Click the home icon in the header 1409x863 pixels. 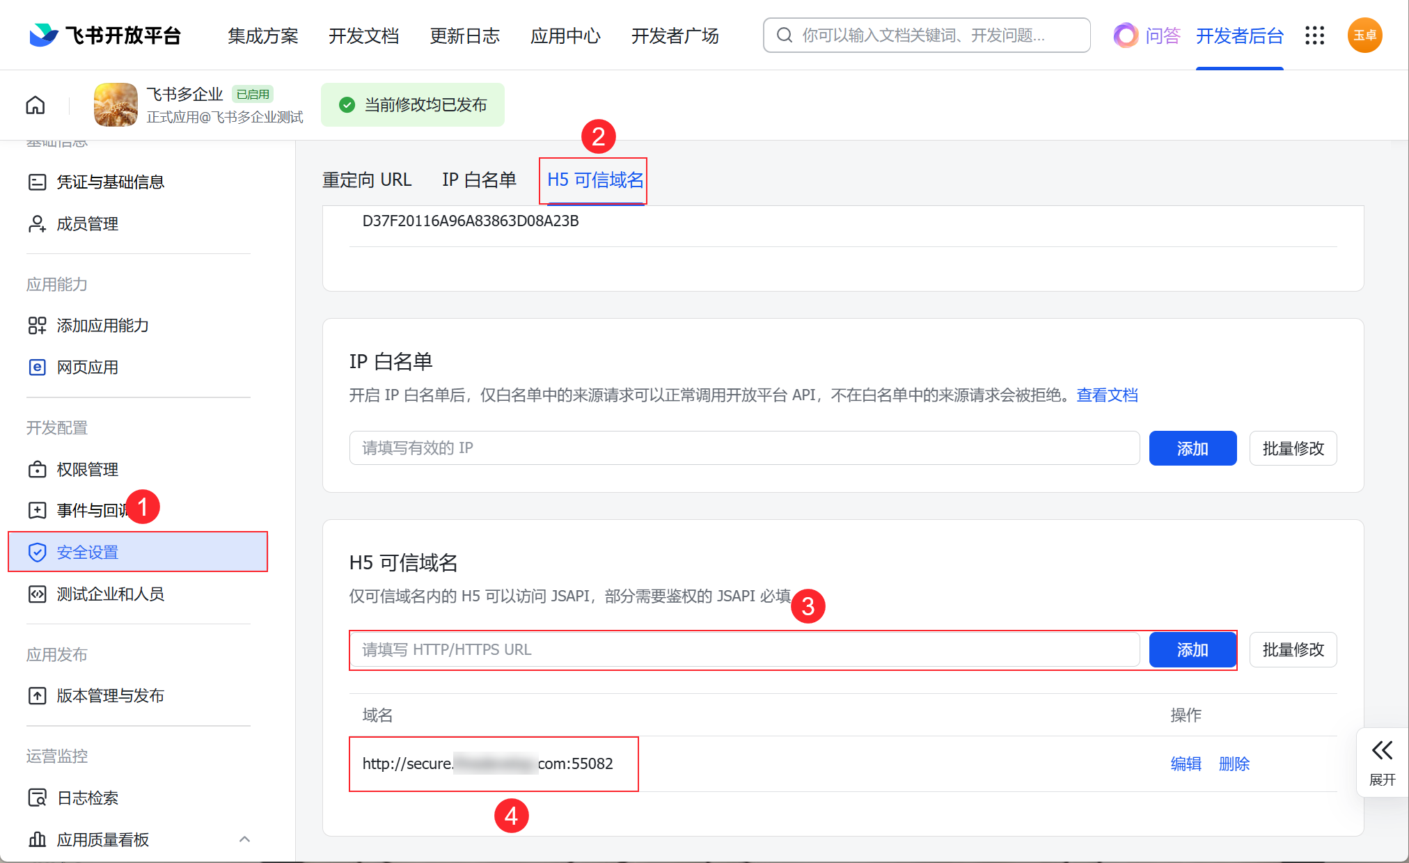tap(36, 105)
